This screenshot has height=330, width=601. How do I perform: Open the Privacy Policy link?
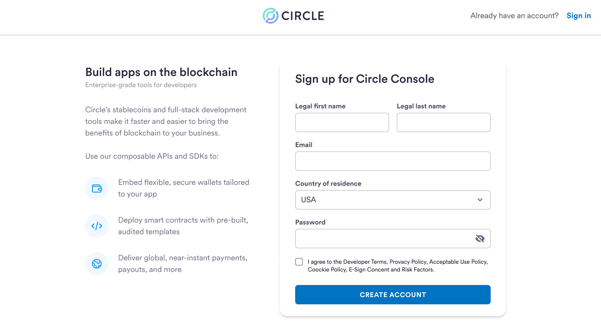(408, 262)
